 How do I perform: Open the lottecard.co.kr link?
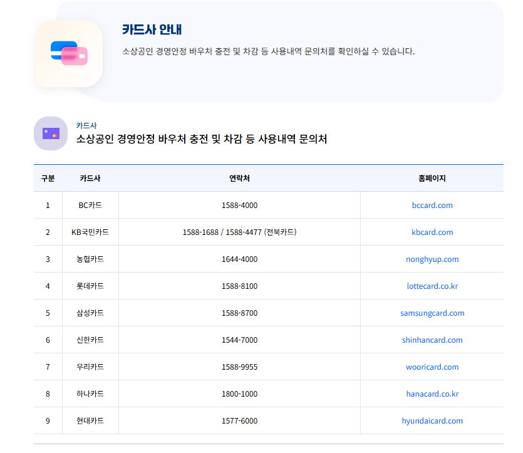pyautogui.click(x=432, y=286)
